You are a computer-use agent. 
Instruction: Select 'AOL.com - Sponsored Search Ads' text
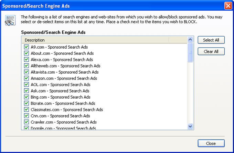point(61,85)
